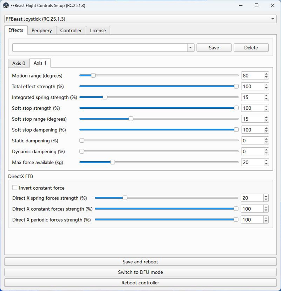The height and width of the screenshot is (291, 281).
Task: Click the Total effect strength slider handle
Action: point(236,86)
